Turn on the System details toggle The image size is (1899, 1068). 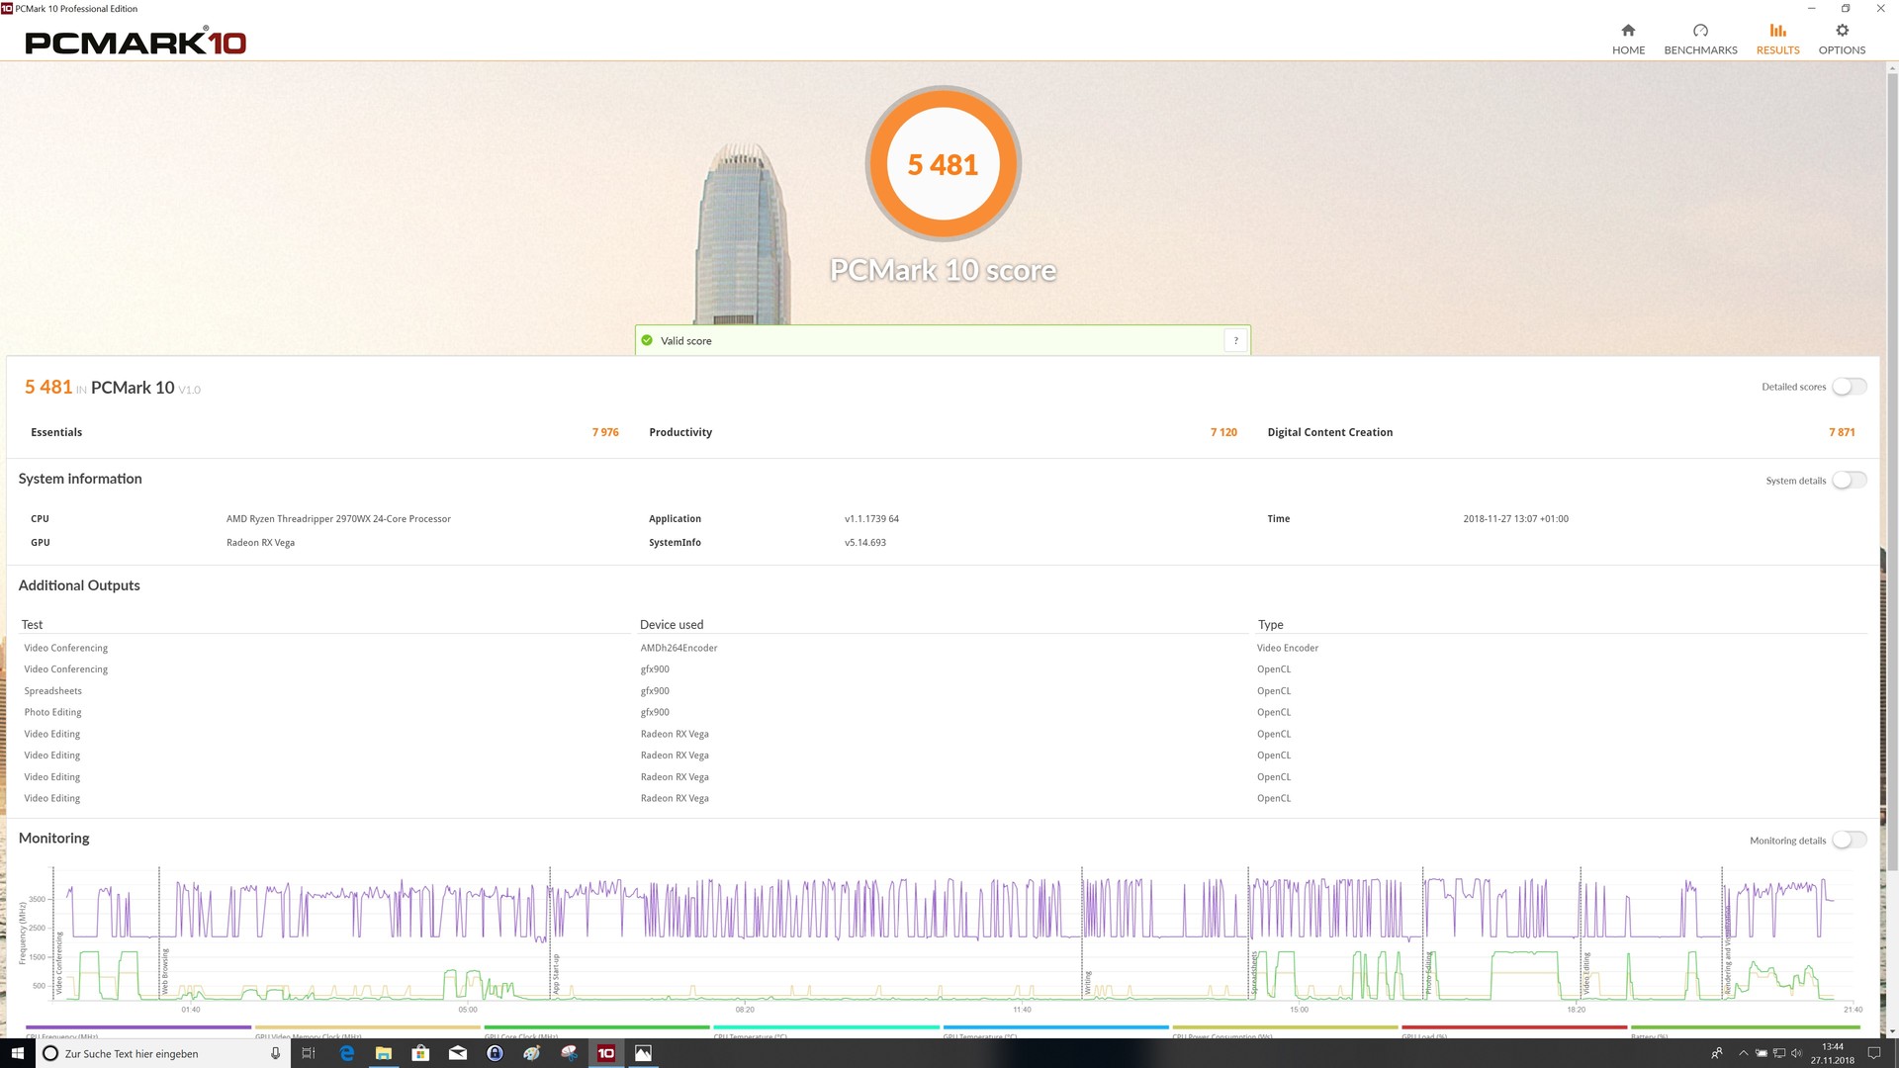(x=1849, y=481)
